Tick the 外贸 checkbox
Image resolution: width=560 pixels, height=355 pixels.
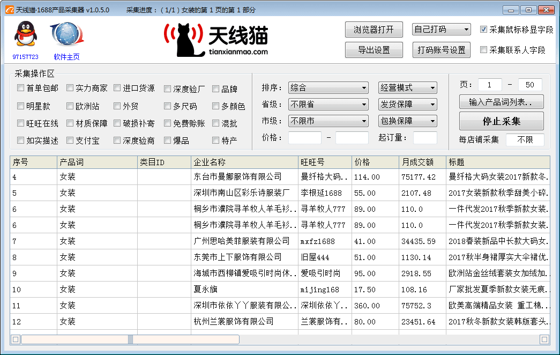(117, 106)
